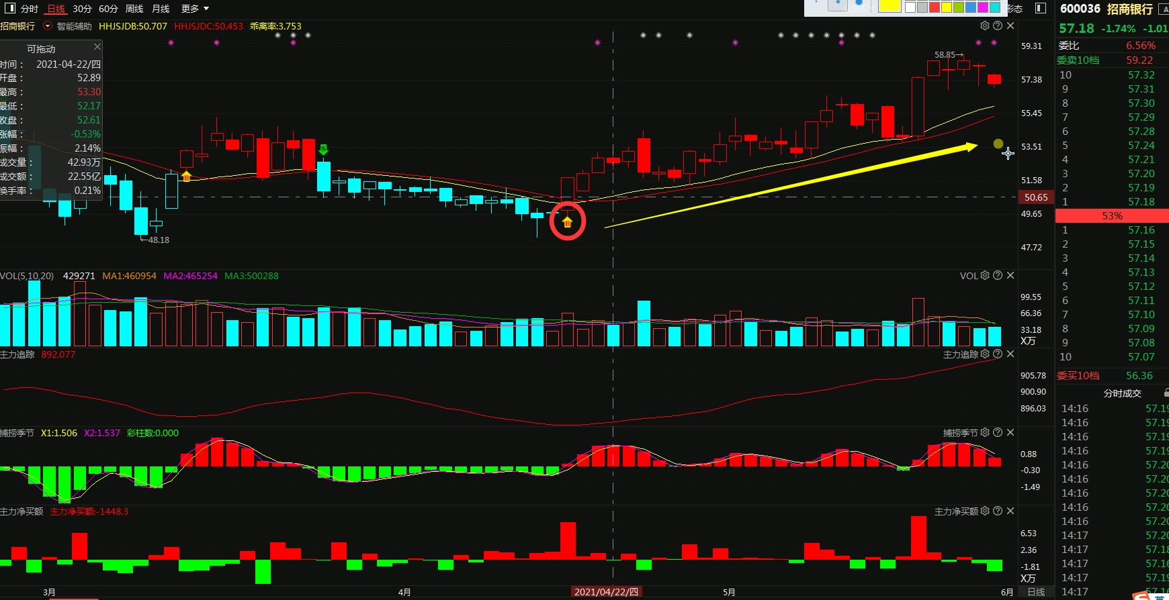Open help icon for 捕捞季节 panel

(998, 432)
